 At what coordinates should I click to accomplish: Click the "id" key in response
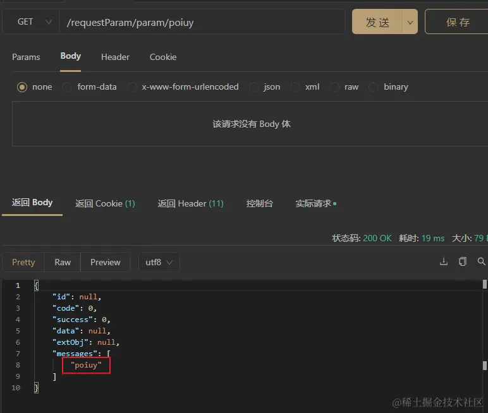tap(61, 297)
